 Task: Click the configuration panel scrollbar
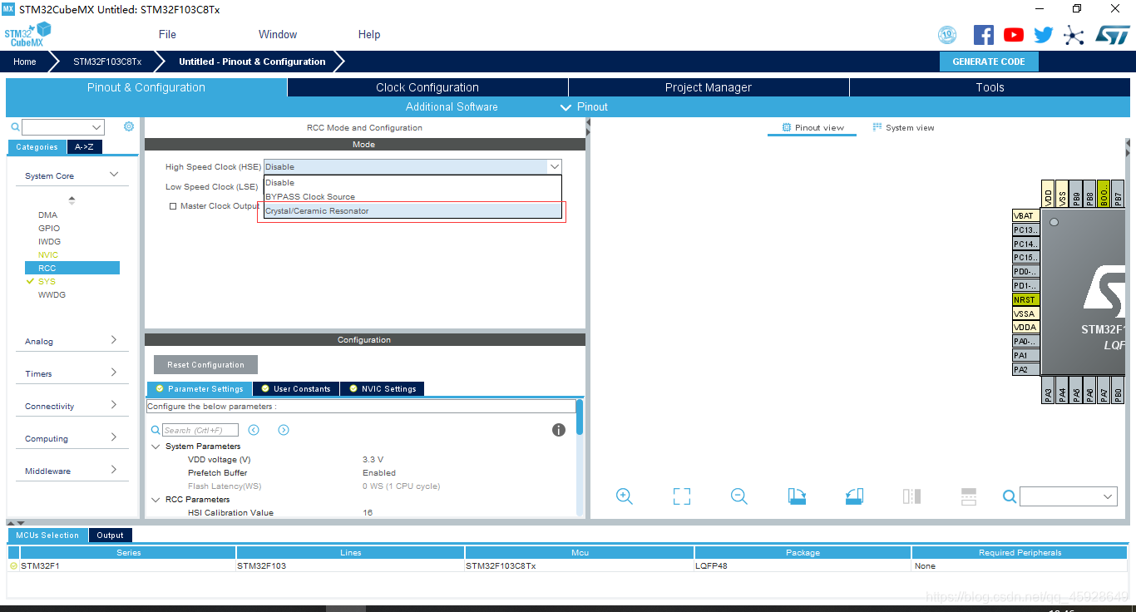click(580, 417)
